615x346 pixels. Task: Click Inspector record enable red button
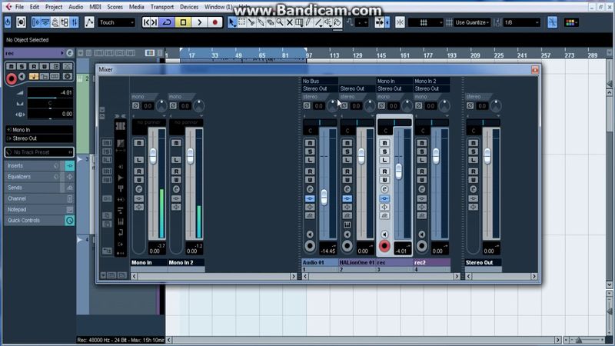coord(11,79)
